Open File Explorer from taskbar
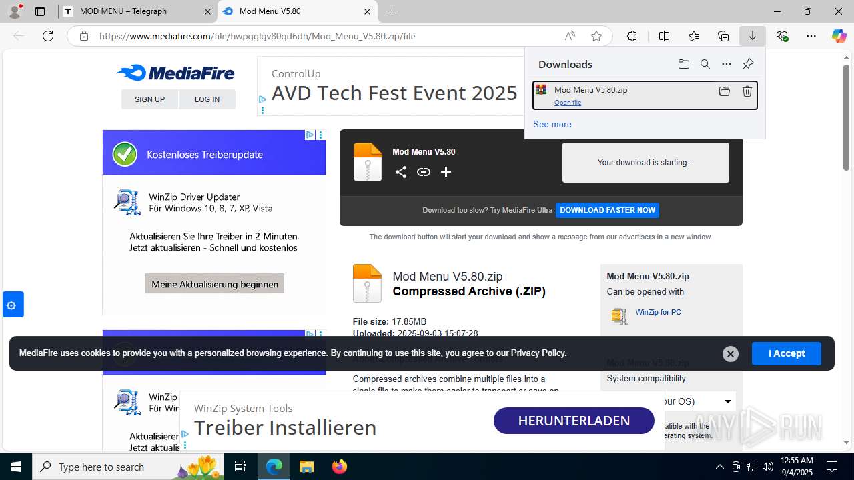This screenshot has height=480, width=854. click(307, 467)
